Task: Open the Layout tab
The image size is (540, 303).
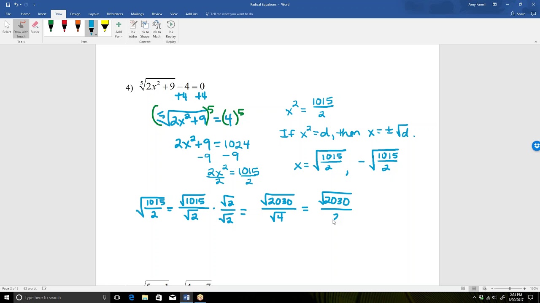Action: pyautogui.click(x=94, y=14)
